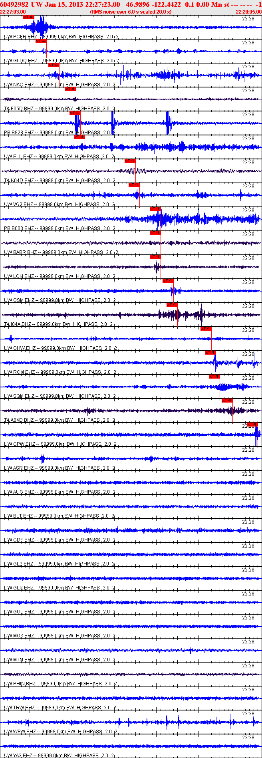
Task: Select the pick marker on UW.ELL trace
Action: tap(79, 137)
